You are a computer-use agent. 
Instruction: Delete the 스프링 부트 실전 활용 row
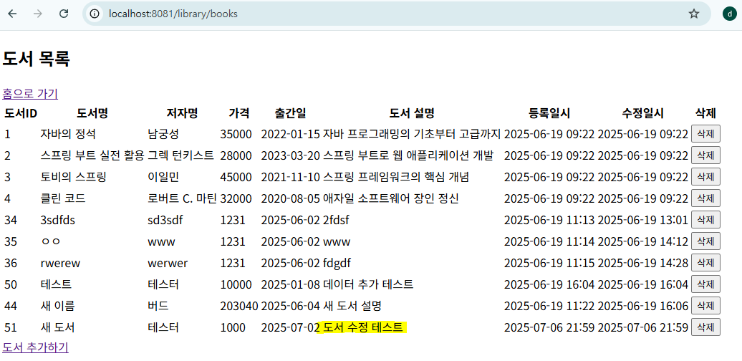pyautogui.click(x=705, y=155)
